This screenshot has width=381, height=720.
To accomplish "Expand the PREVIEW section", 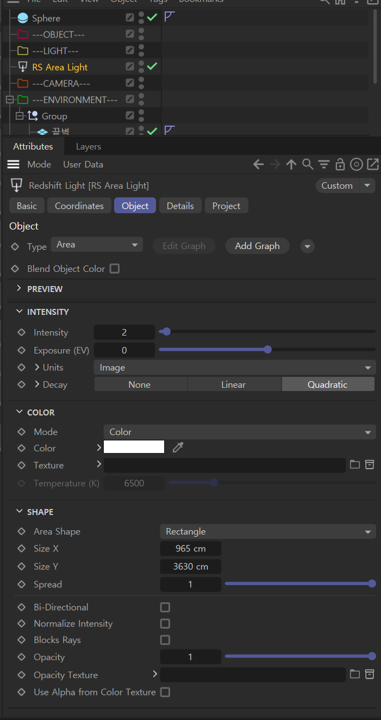I will (x=20, y=289).
